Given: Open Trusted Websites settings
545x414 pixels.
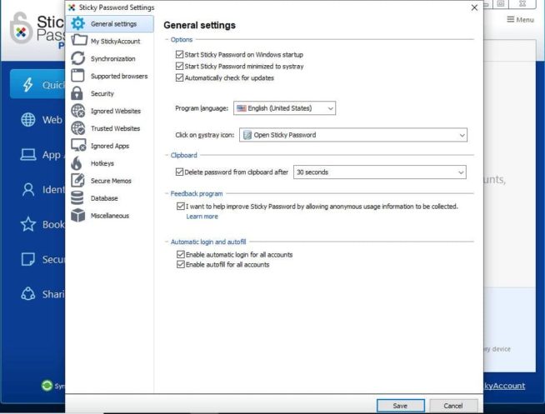Looking at the screenshot, I should pos(110,128).
